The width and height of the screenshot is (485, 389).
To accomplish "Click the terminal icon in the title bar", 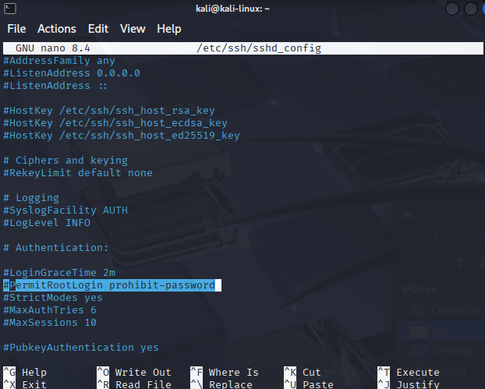I will 9,9.
